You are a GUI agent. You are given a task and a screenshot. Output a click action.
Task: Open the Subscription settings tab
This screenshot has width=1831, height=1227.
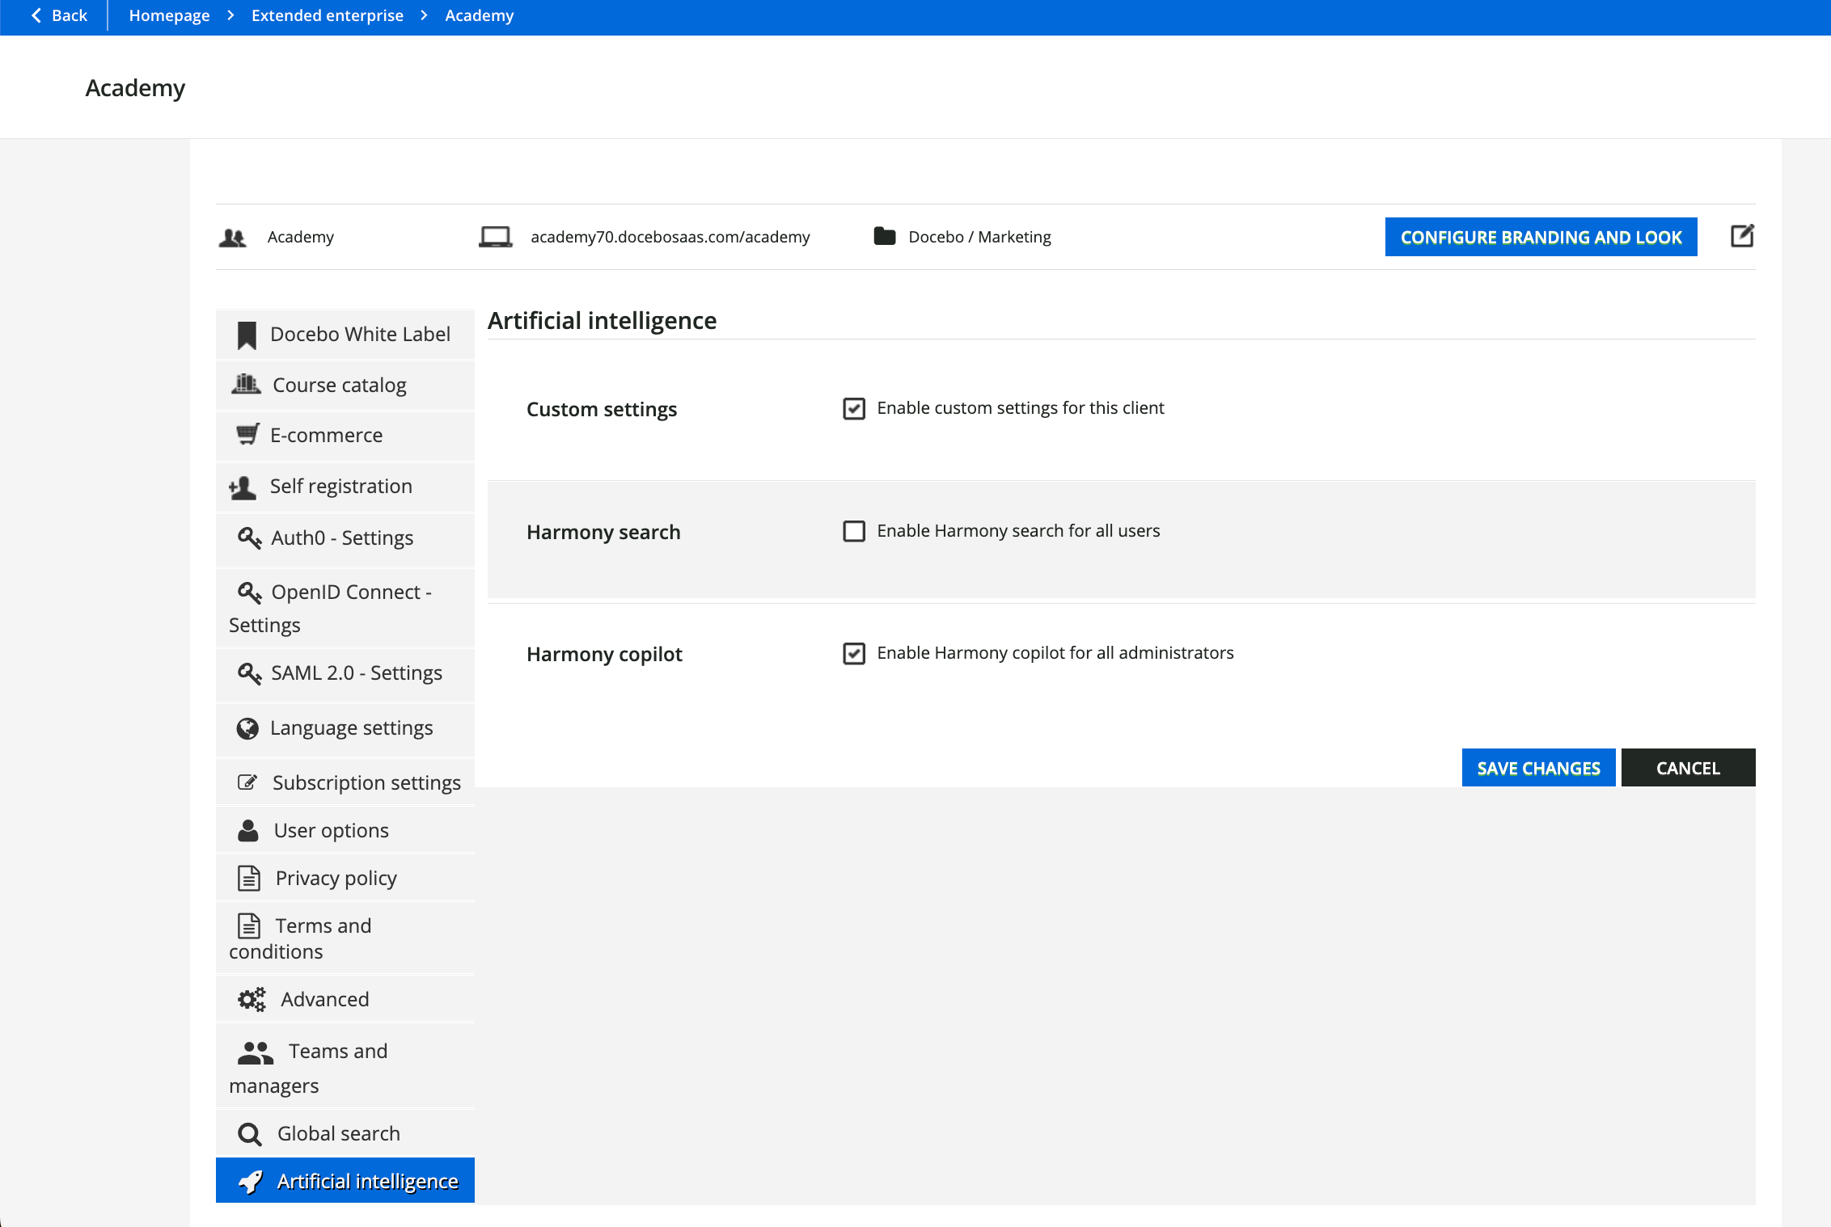coord(366,782)
